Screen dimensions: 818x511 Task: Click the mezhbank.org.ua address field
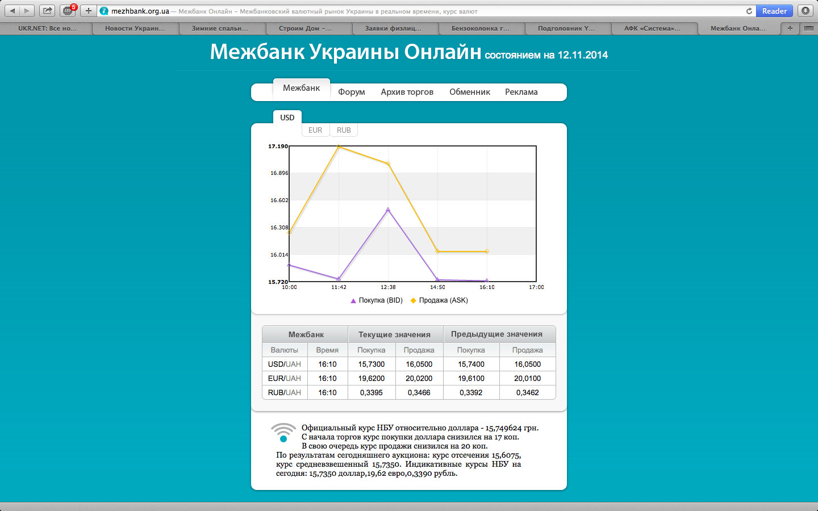(420, 11)
